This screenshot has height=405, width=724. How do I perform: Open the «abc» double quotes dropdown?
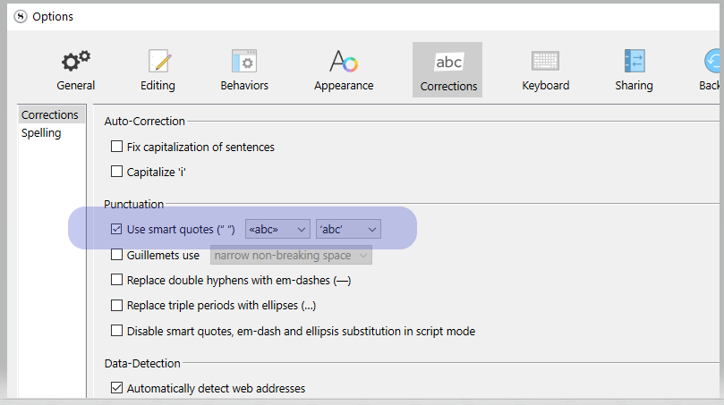[x=277, y=229]
